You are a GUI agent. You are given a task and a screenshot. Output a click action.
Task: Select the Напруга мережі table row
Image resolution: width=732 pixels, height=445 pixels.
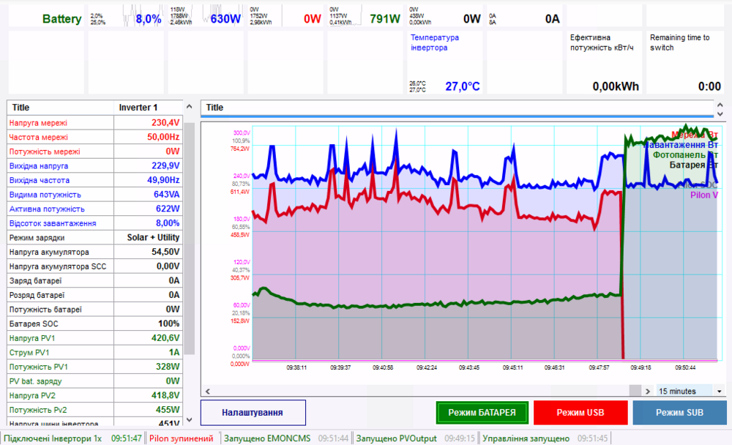94,123
